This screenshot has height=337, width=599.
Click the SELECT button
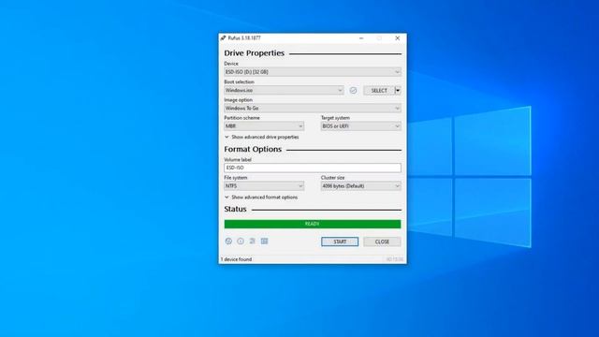(379, 90)
